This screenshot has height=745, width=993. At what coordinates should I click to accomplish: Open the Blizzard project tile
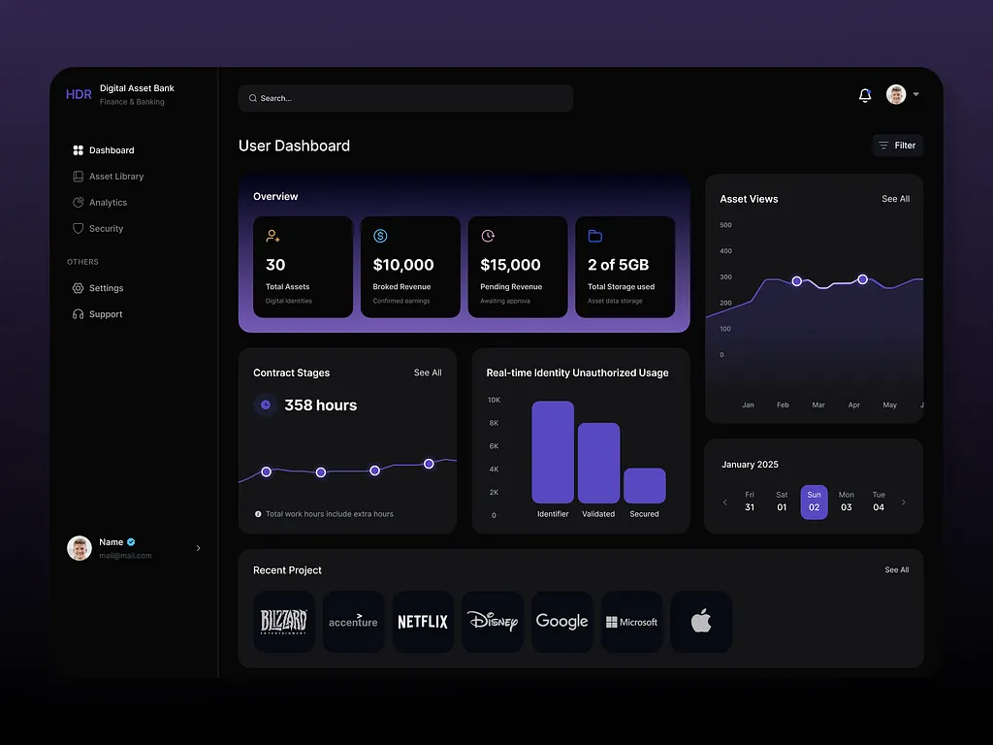pyautogui.click(x=284, y=622)
